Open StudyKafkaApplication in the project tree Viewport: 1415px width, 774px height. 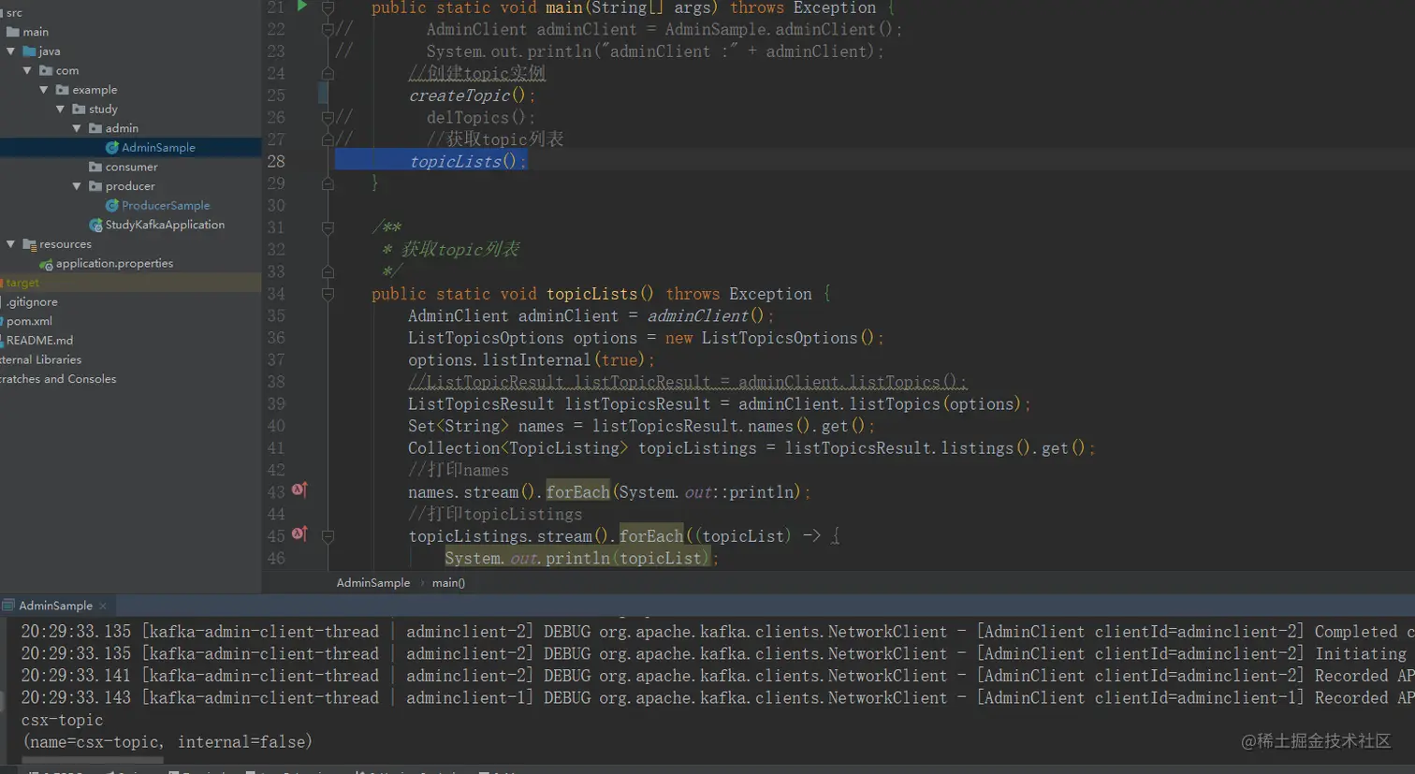click(165, 226)
